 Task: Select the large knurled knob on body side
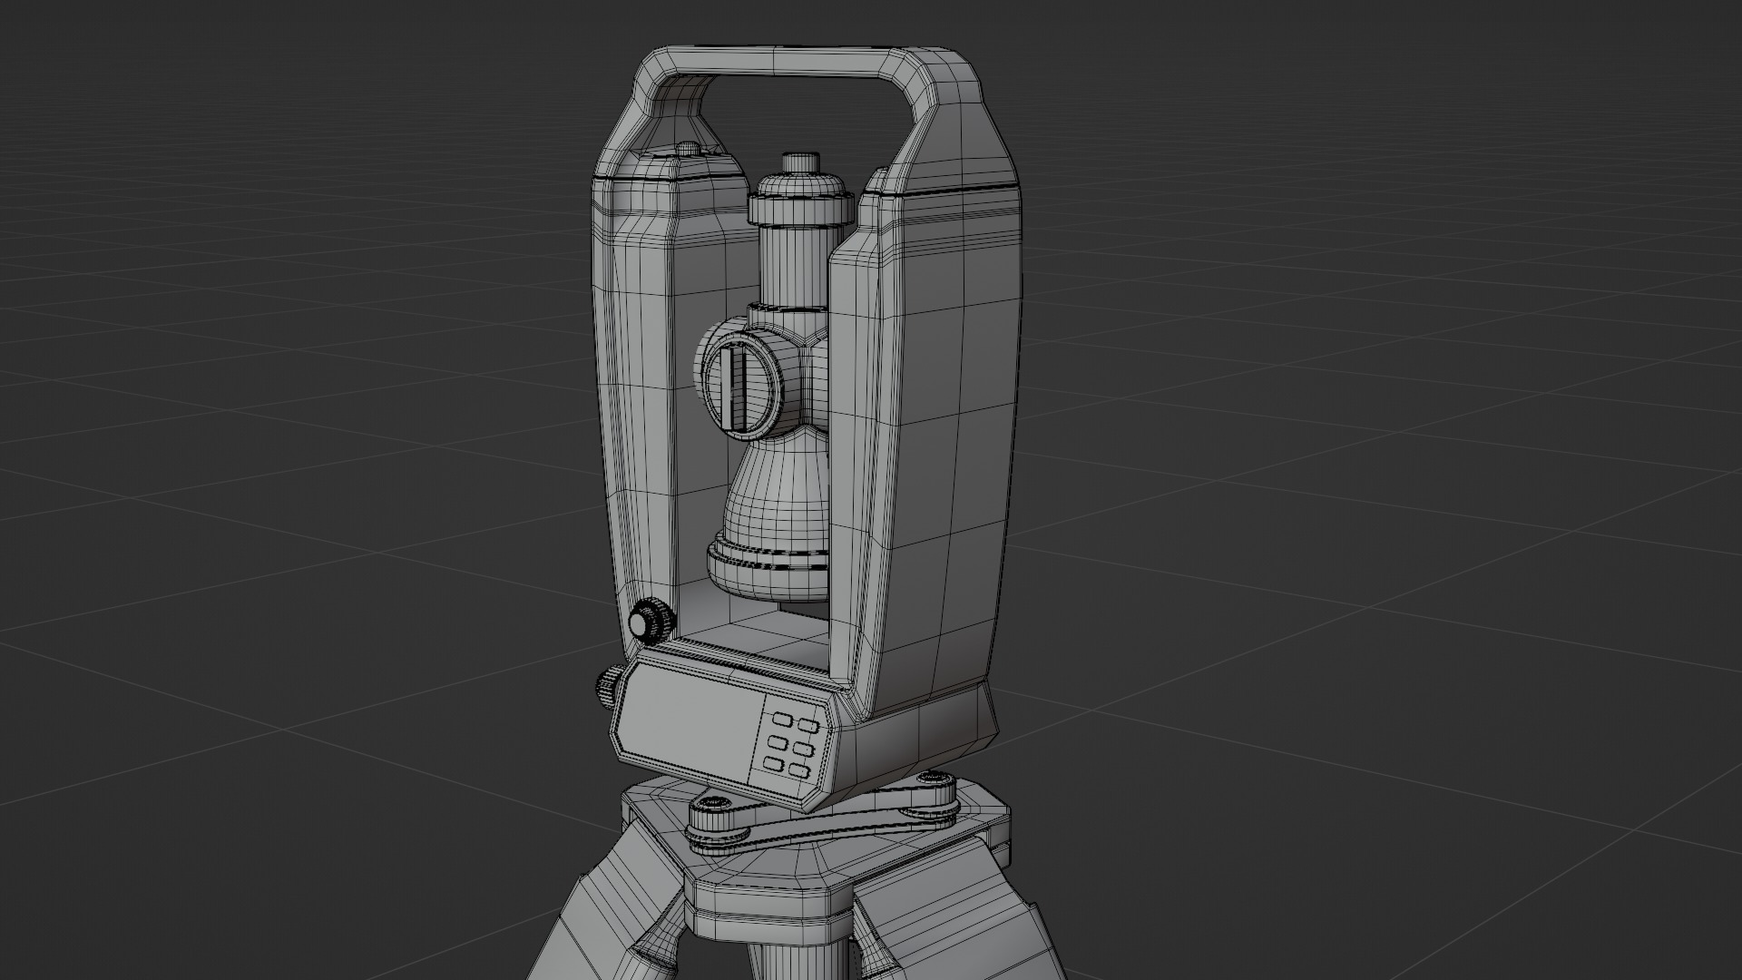[x=651, y=622]
